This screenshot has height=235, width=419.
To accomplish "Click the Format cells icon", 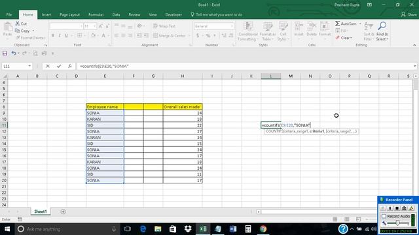I will [325, 27].
